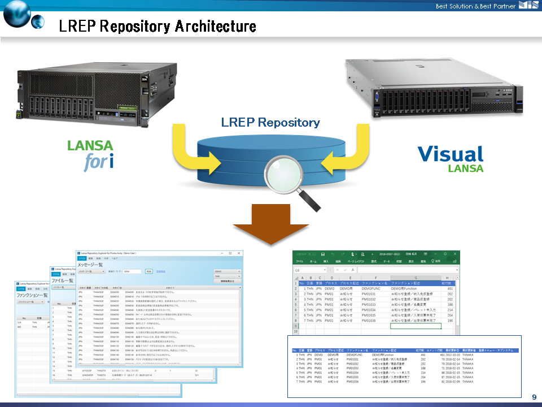Click the enter checkmark icon beside Excel's formula bar
542x407 pixels.
point(345,270)
